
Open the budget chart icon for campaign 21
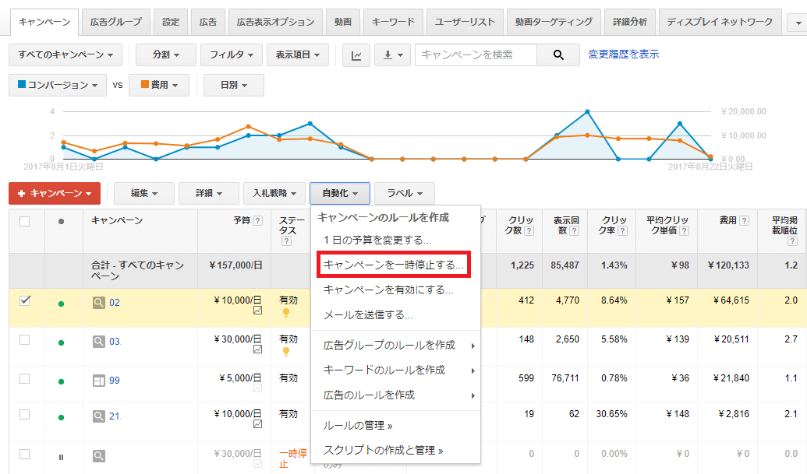coord(258,424)
